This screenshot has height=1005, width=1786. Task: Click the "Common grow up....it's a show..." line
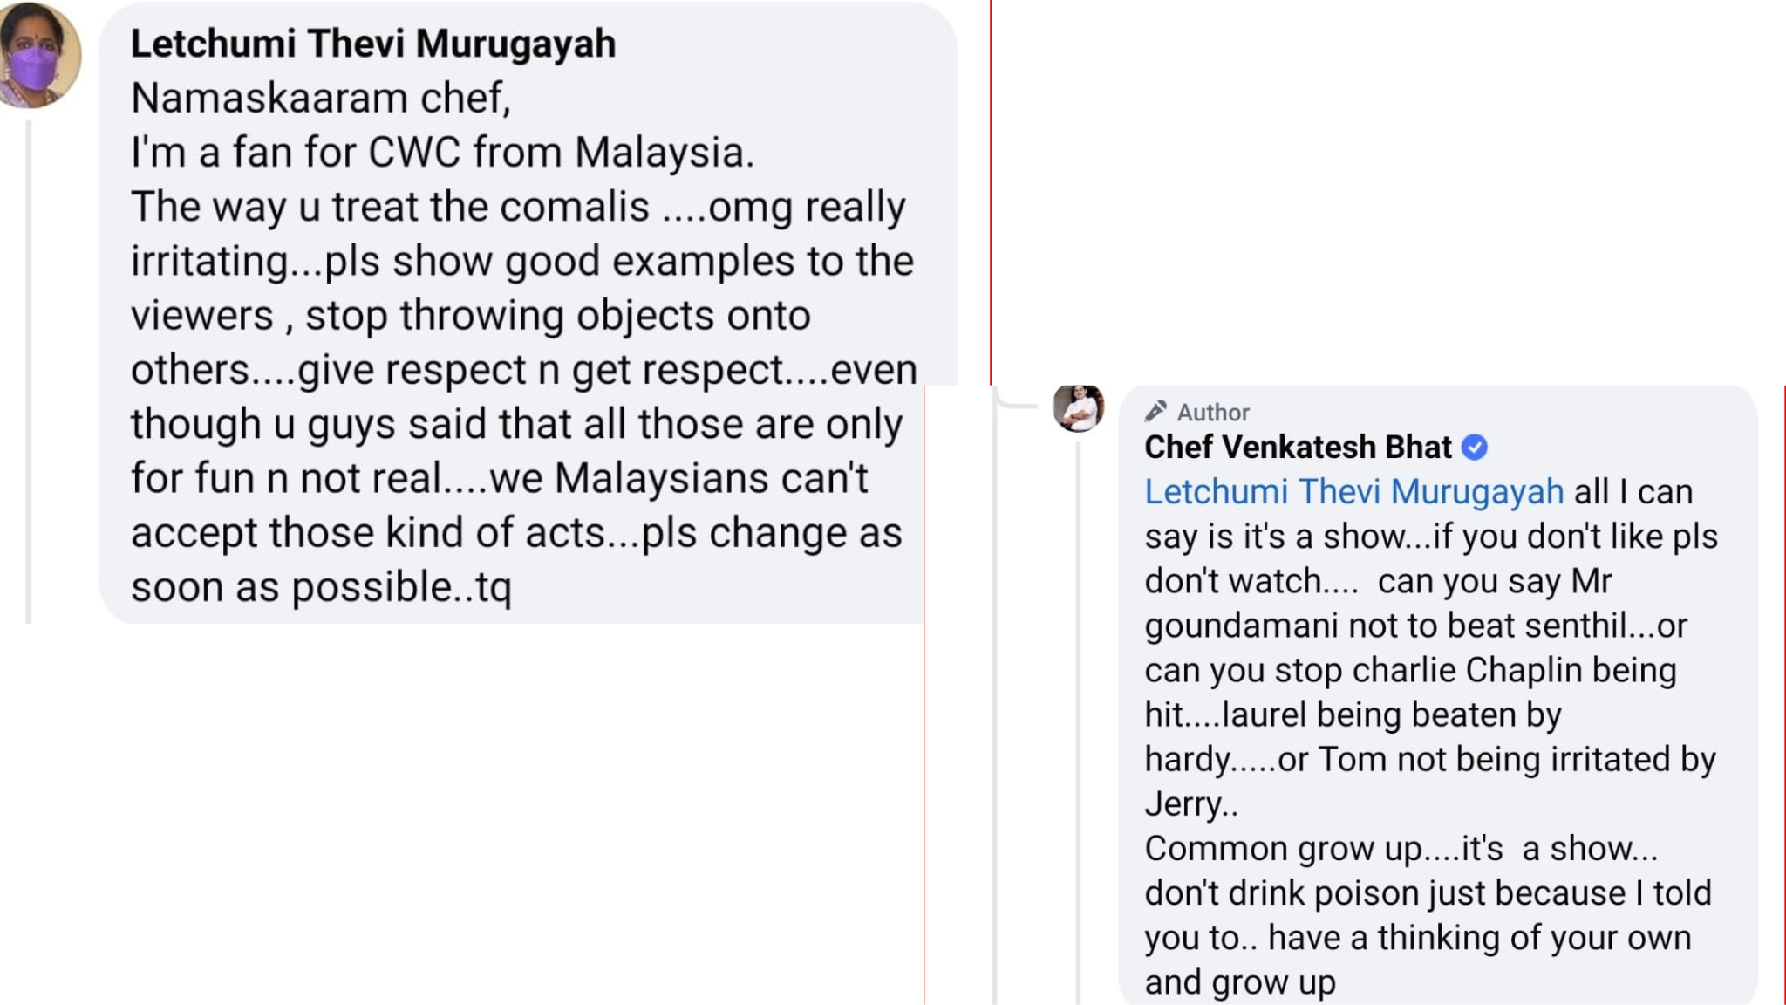[x=1401, y=849]
